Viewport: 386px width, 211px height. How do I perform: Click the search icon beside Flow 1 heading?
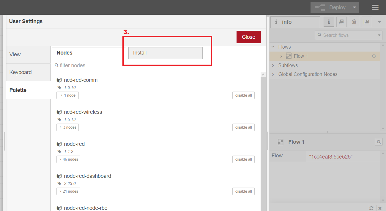[x=379, y=142]
